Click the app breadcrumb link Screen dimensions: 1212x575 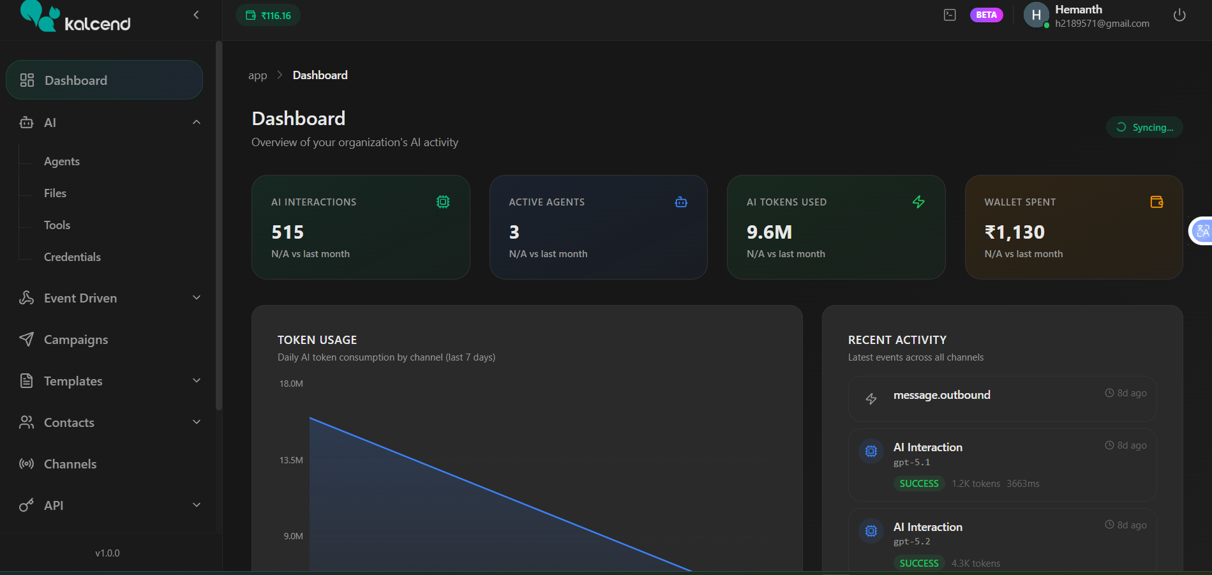click(257, 76)
